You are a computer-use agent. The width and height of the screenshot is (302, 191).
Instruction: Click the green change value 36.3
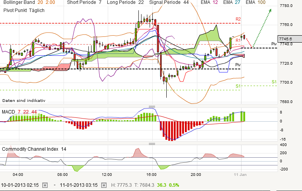161,185
